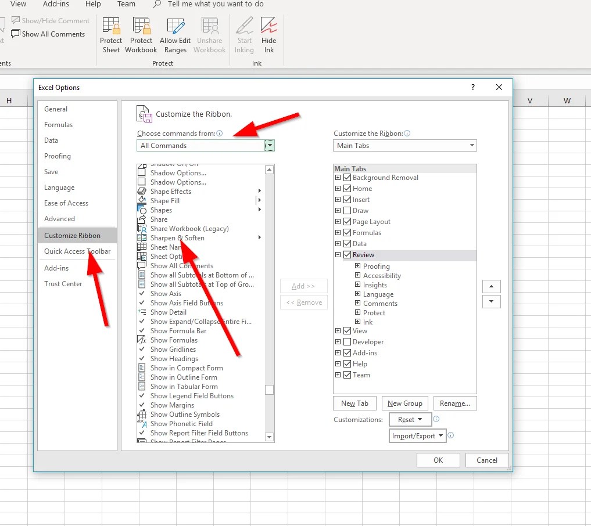Uncheck the Home tab checkbox

tap(347, 188)
